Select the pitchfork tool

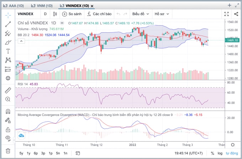pos(8,33)
